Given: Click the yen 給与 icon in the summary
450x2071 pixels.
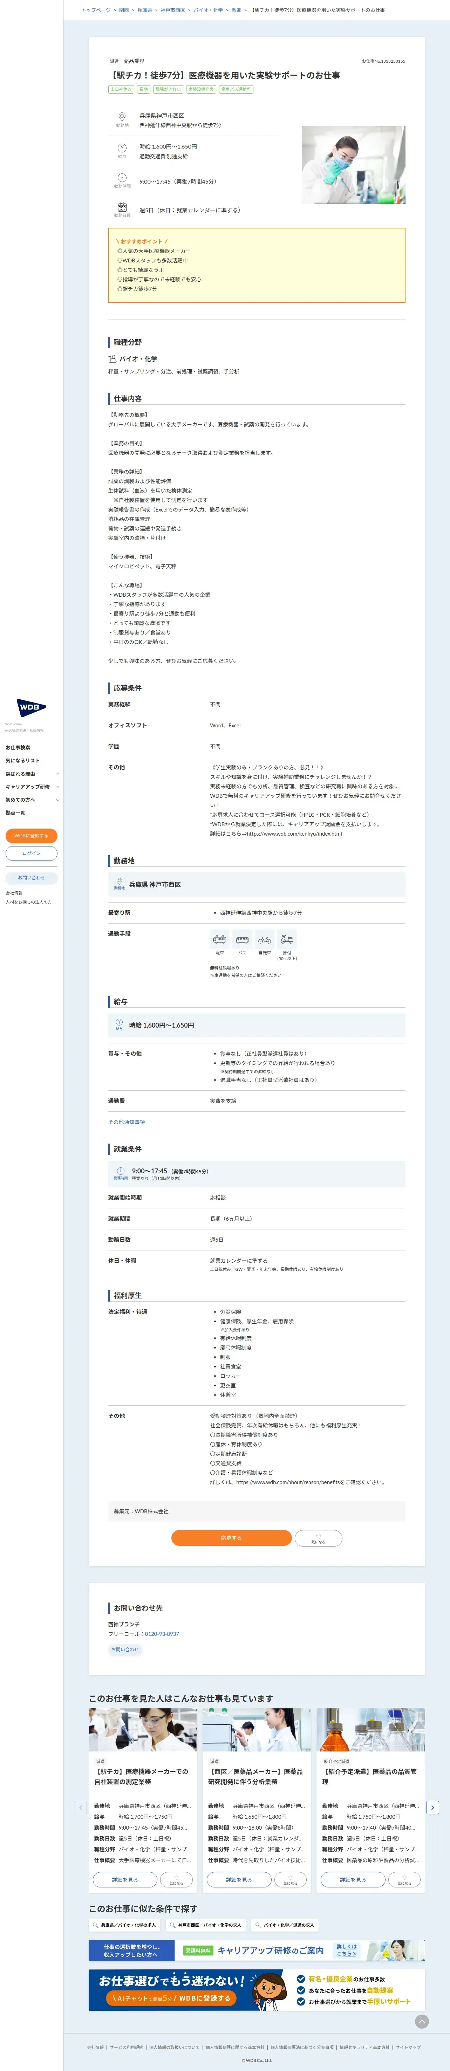Looking at the screenshot, I should (x=122, y=148).
